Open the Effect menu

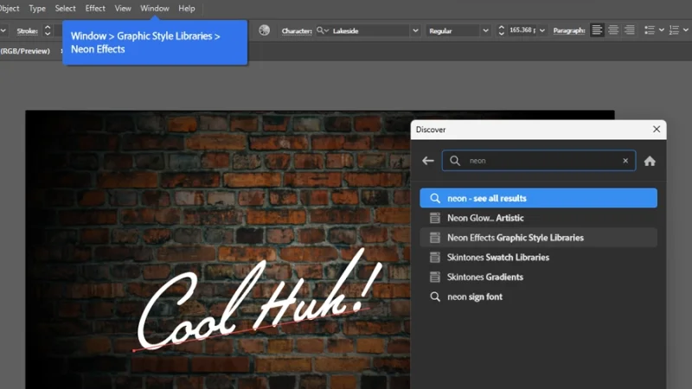(x=95, y=9)
